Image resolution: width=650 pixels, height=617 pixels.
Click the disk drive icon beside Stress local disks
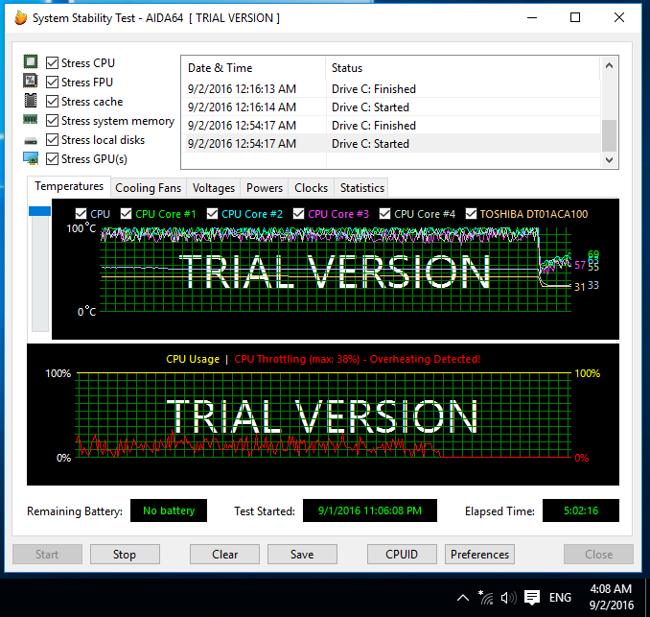(31, 140)
